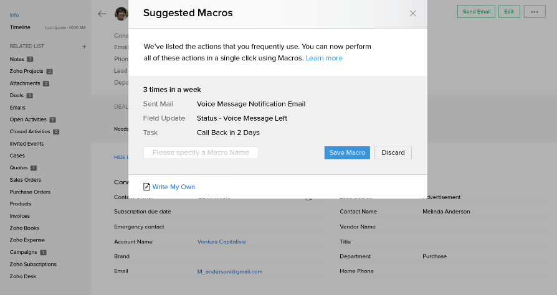Focus the Macro Name input field

(201, 152)
